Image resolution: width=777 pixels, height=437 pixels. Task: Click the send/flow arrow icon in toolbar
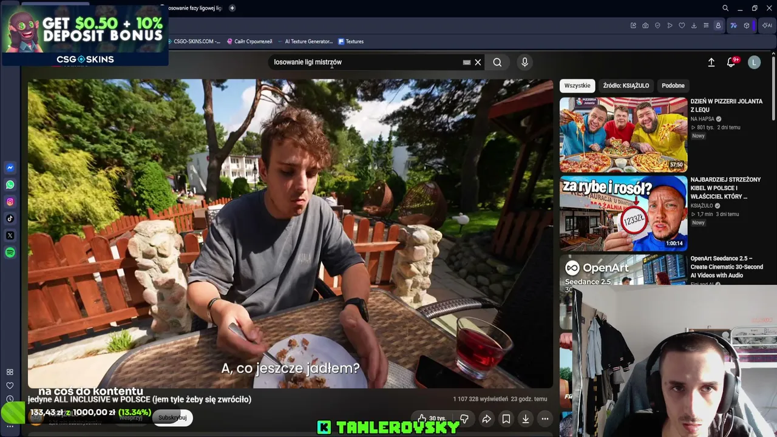[670, 25]
